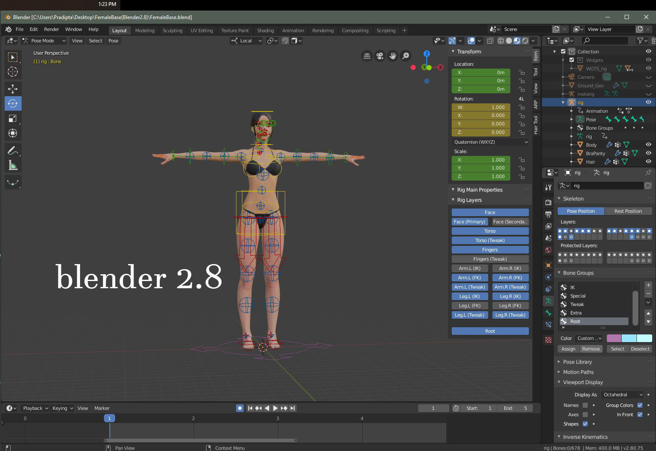
Task: Switch to the Animation workspace tab
Action: [293, 31]
